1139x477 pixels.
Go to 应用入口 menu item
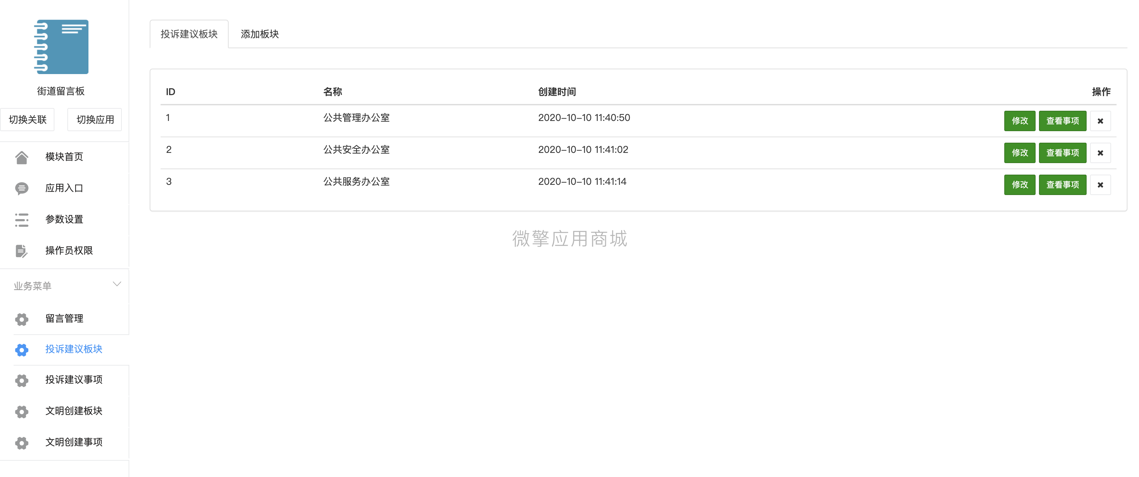65,189
